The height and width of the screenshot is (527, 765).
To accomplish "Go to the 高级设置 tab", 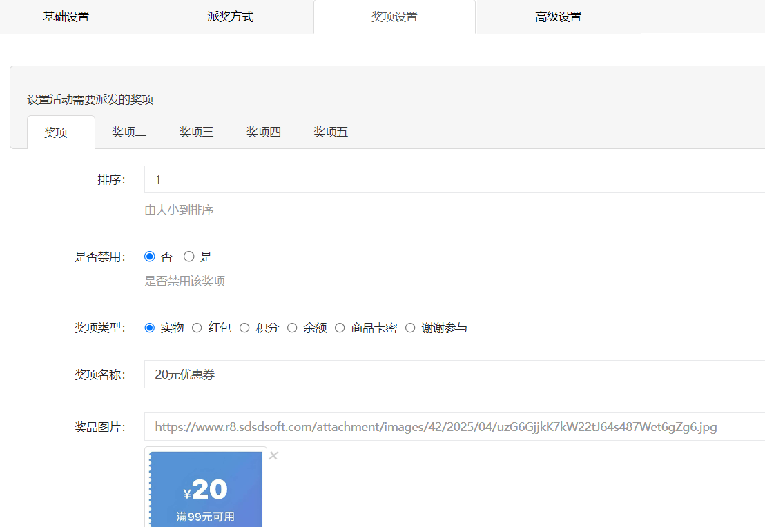I will tap(558, 17).
